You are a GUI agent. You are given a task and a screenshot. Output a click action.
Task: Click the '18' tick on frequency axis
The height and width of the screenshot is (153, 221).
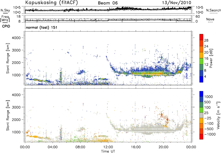(19, 17)
